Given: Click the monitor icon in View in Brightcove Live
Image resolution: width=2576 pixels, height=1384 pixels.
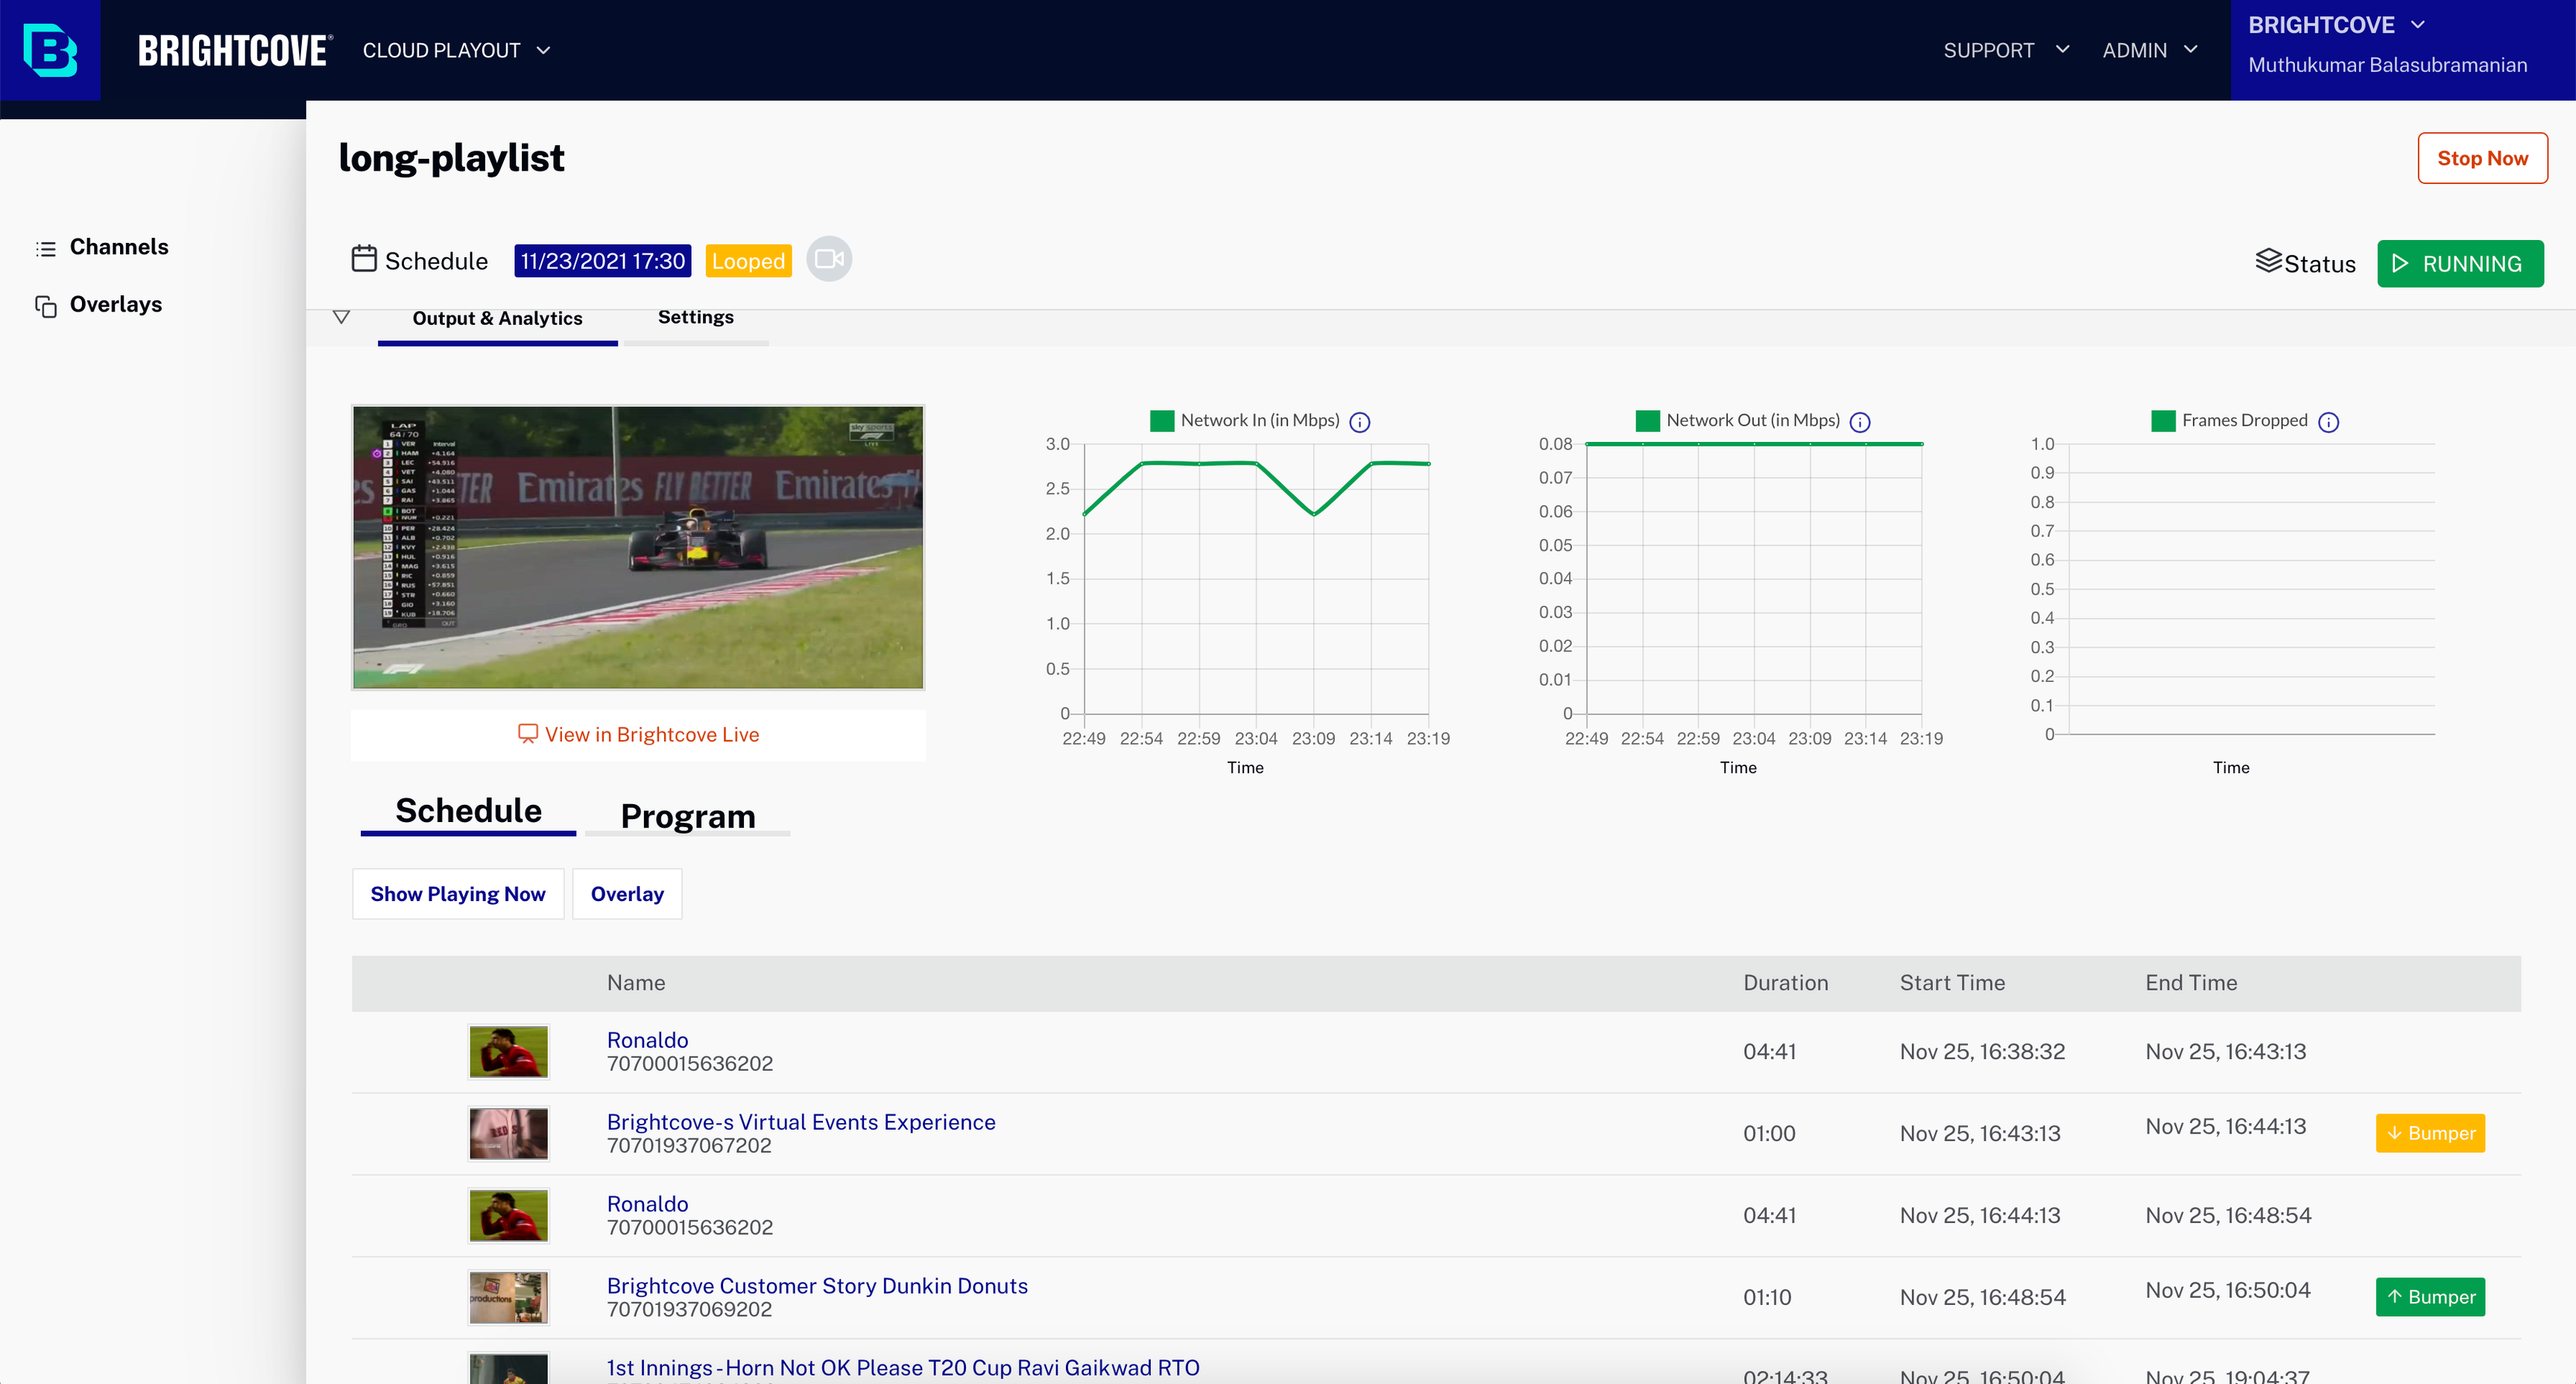Looking at the screenshot, I should 528,734.
